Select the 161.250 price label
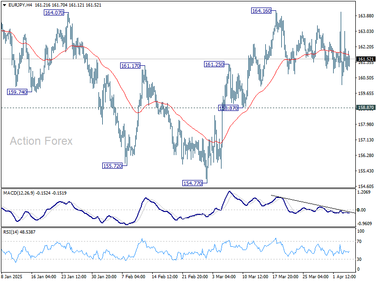377x282 pixels. coord(214,64)
